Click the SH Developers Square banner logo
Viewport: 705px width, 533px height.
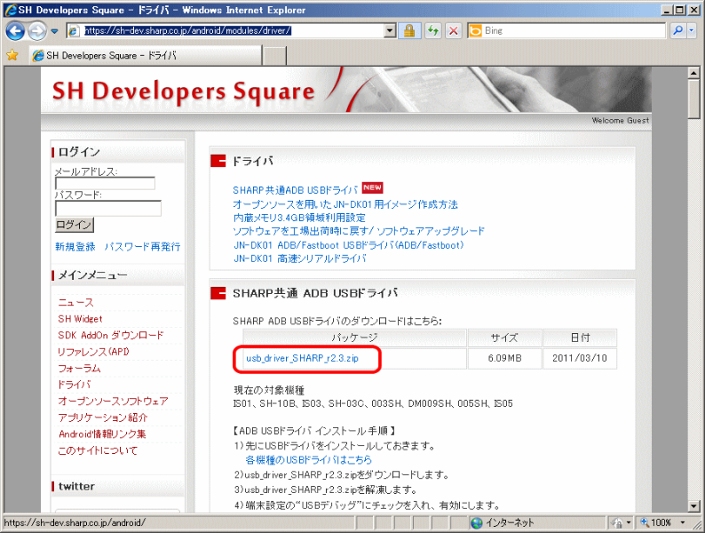pyautogui.click(x=184, y=91)
